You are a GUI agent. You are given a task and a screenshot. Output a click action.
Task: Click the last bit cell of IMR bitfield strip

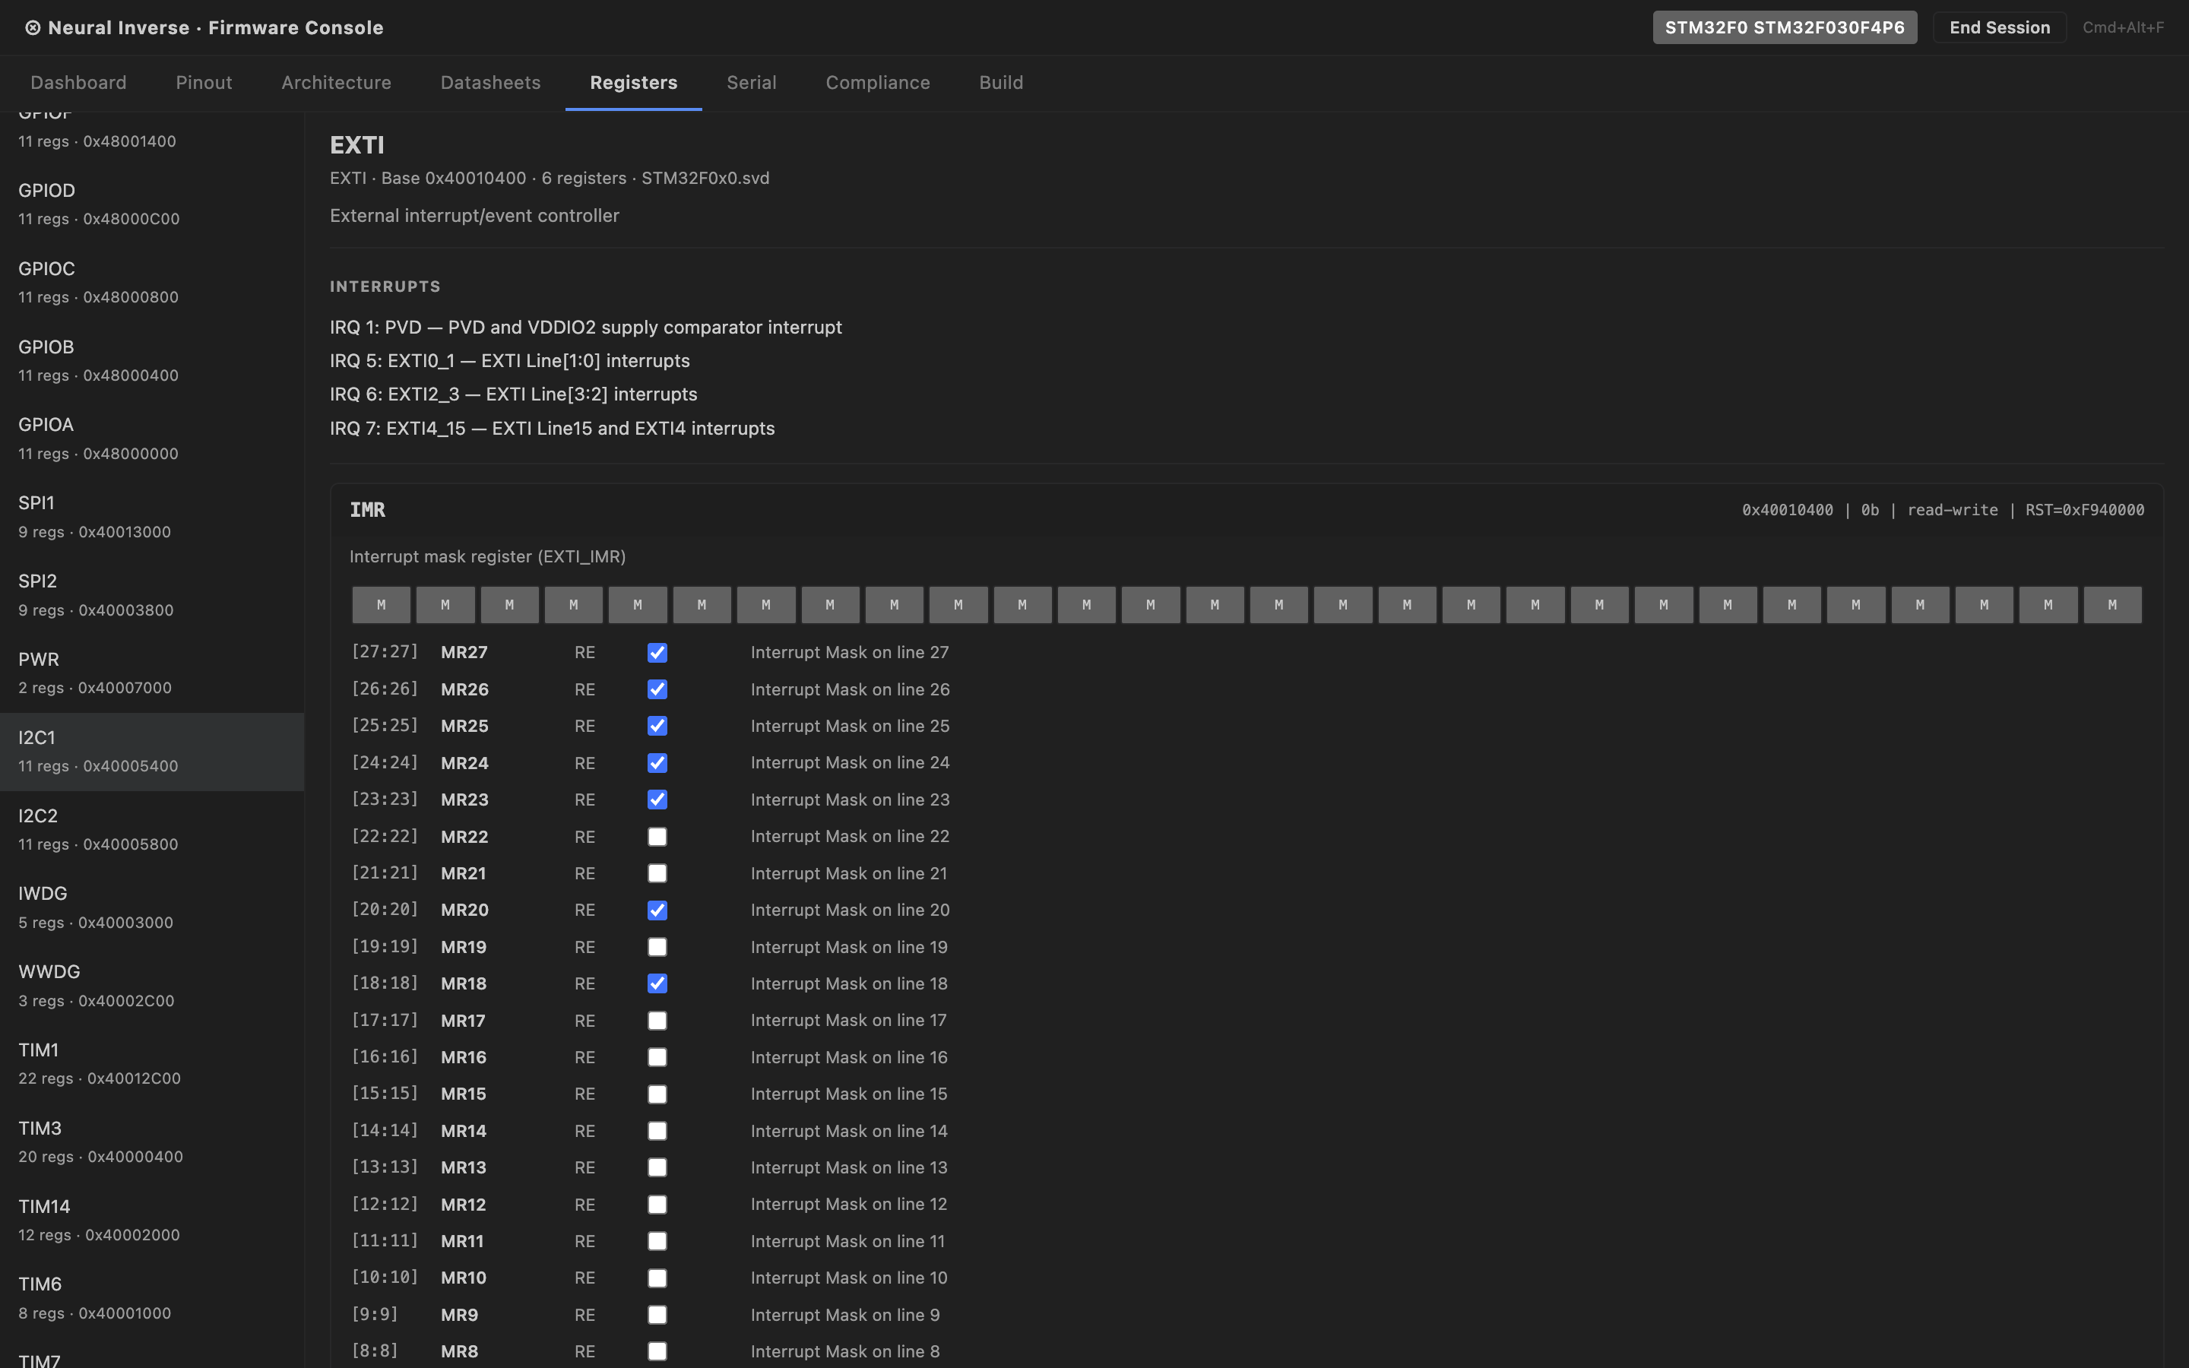tap(2112, 604)
